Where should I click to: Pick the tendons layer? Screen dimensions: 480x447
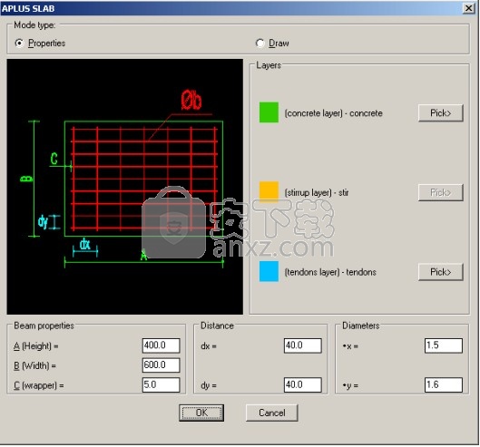440,272
